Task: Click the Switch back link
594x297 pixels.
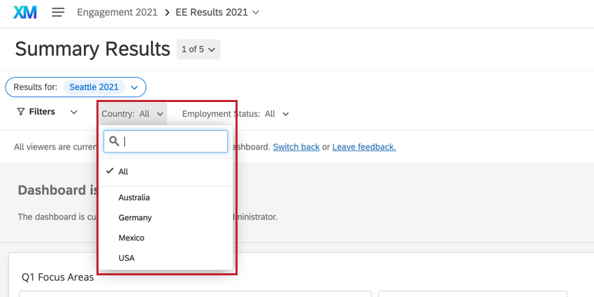Action: pyautogui.click(x=296, y=147)
